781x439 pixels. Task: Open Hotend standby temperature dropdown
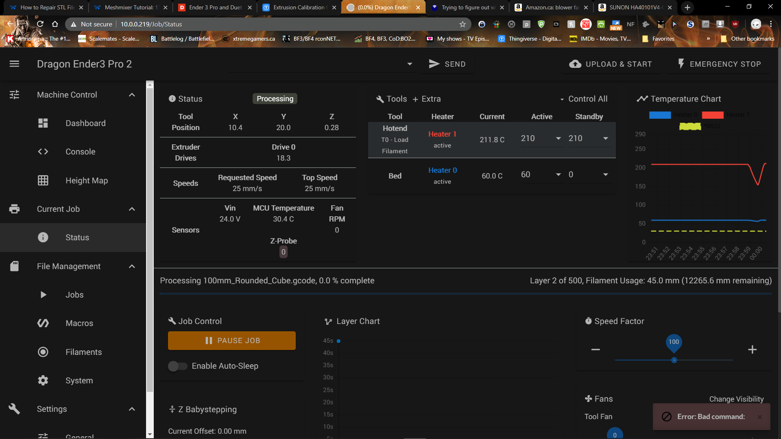coord(605,139)
